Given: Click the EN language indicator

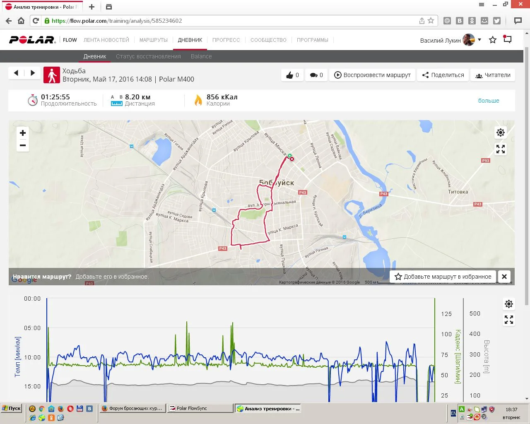Looking at the screenshot, I should pyautogui.click(x=453, y=413).
